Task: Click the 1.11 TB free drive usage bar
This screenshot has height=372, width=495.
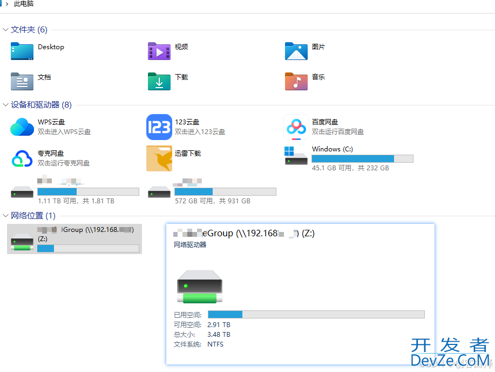Action: [88, 192]
